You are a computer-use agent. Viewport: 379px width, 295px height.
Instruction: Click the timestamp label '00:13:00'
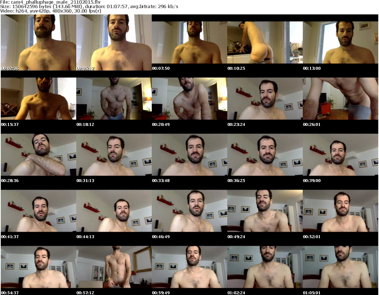312,68
